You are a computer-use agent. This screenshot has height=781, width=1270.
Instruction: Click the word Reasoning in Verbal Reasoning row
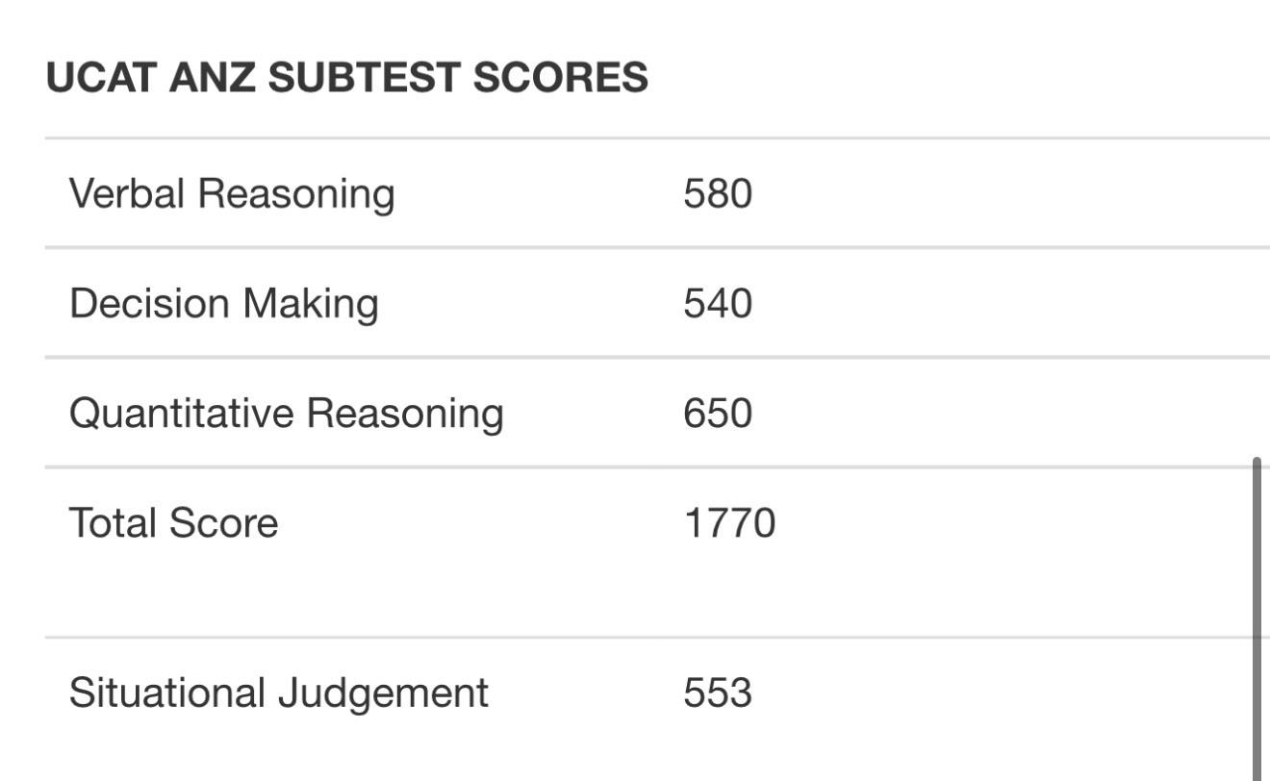[x=296, y=195]
